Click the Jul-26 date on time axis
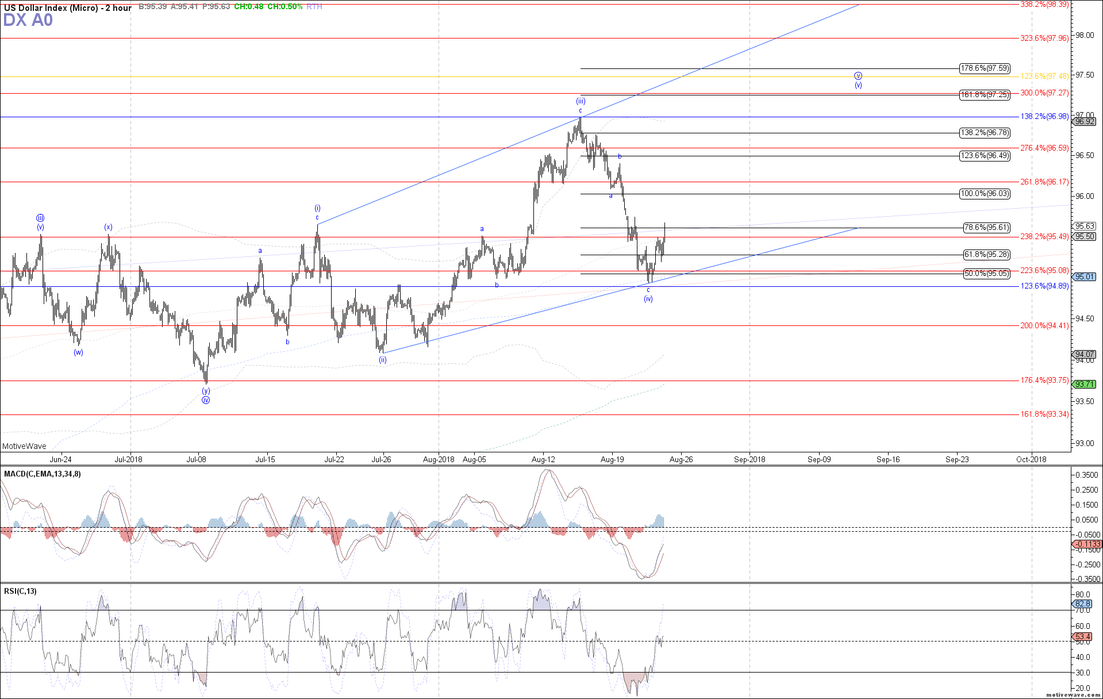This screenshot has width=1103, height=699. coord(381,459)
